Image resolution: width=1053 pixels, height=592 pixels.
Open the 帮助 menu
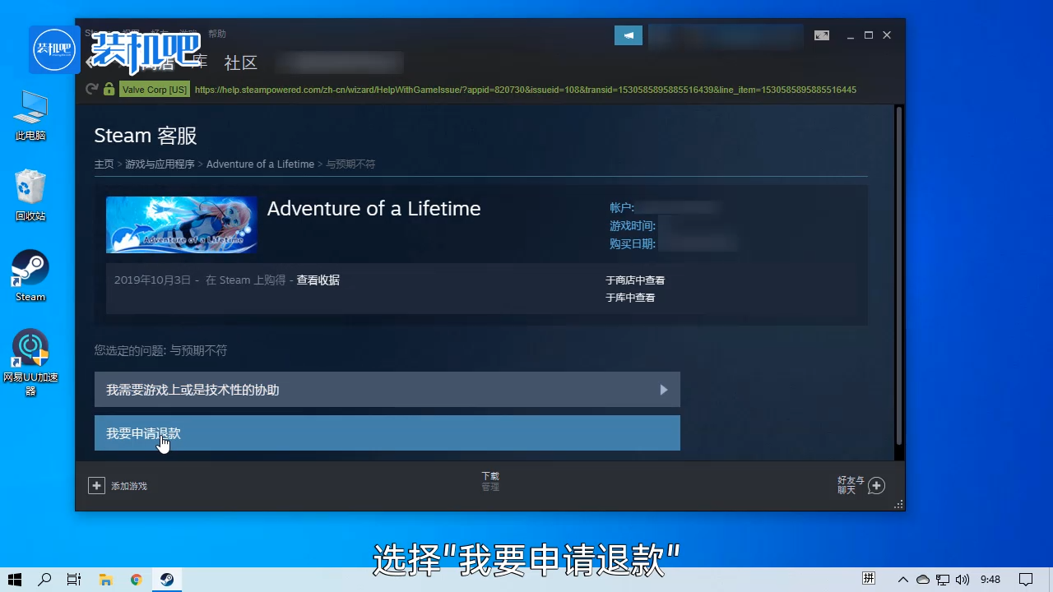[x=216, y=34]
